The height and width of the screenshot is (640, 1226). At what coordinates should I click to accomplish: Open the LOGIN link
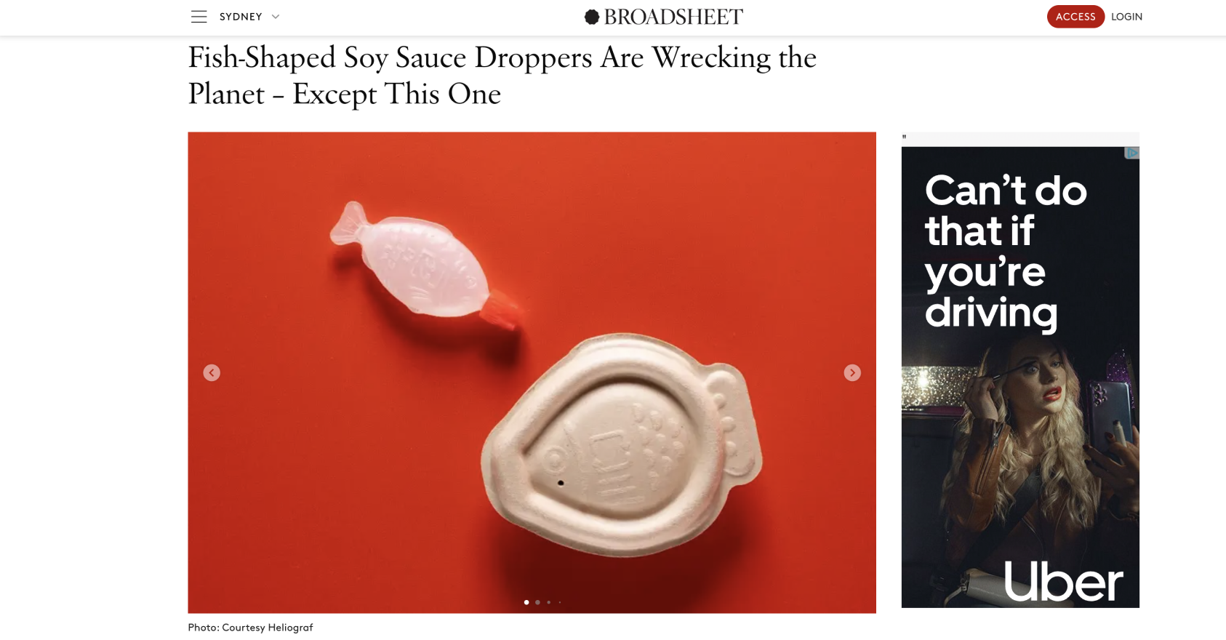[x=1126, y=17]
